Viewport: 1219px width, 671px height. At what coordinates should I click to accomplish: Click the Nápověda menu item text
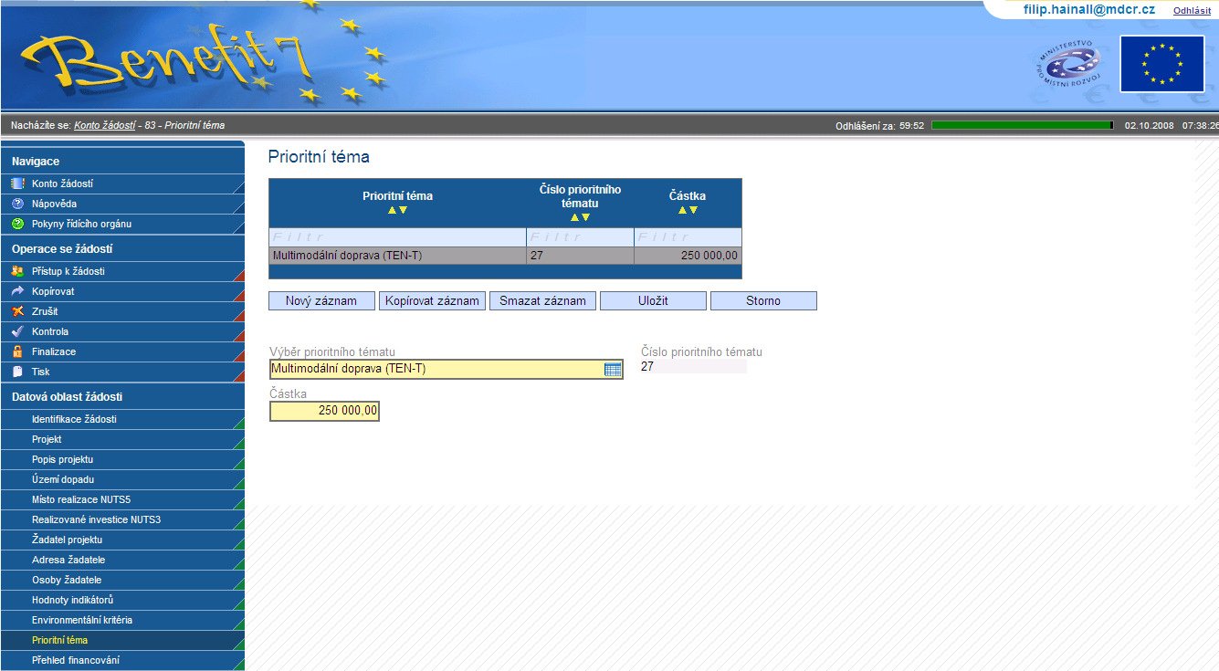[55, 204]
